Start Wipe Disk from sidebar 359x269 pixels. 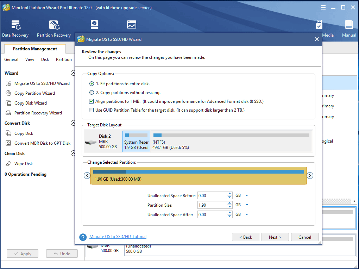[x=23, y=164]
